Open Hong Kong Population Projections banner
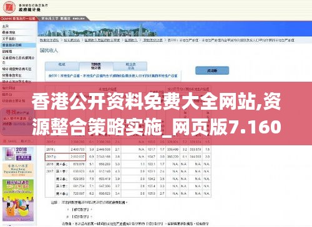 (x=18, y=170)
